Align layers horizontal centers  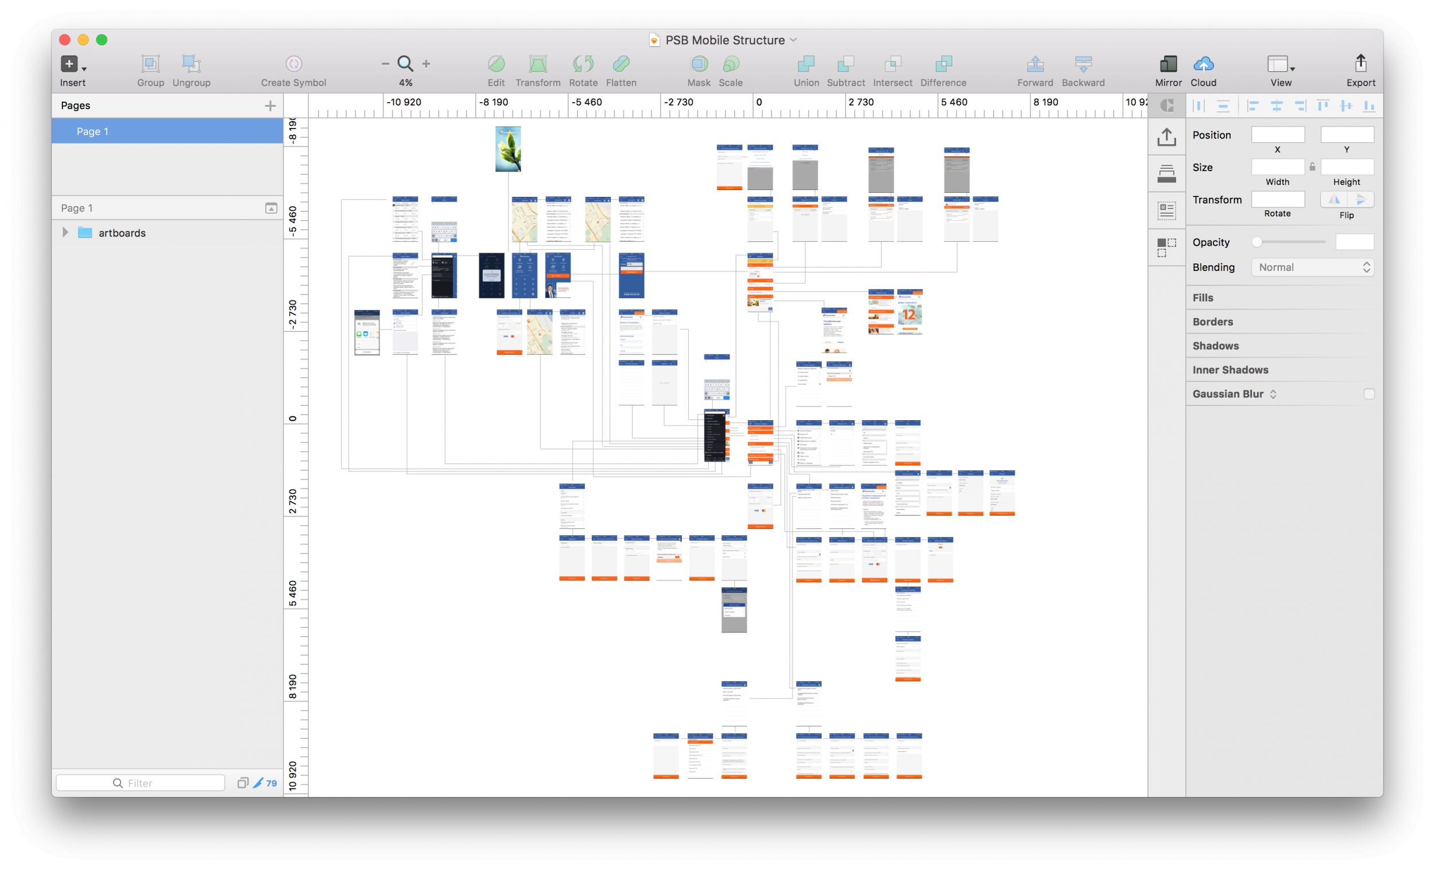pyautogui.click(x=1276, y=106)
